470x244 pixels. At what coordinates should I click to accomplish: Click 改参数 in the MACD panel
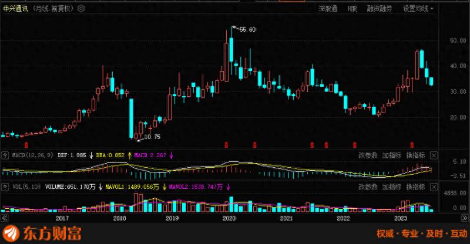point(368,155)
